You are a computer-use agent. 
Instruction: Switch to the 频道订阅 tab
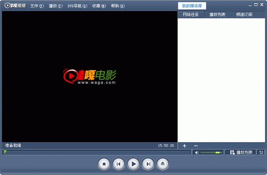pyautogui.click(x=244, y=15)
